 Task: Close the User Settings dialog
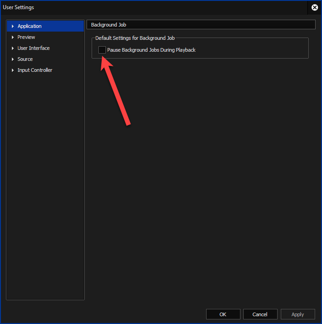pyautogui.click(x=315, y=7)
